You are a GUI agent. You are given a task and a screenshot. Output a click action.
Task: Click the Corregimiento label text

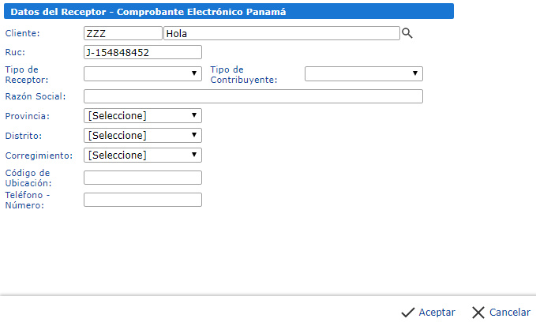pos(39,156)
